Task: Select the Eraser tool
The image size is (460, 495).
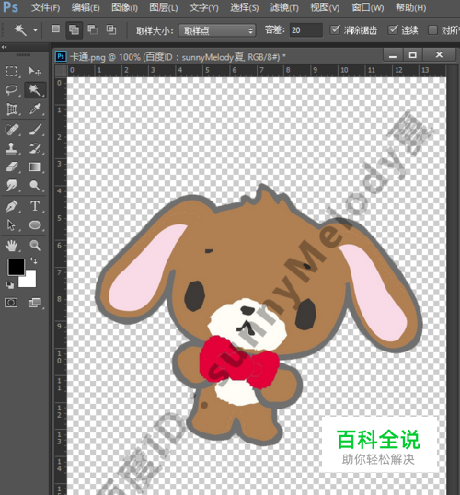Action: tap(12, 167)
